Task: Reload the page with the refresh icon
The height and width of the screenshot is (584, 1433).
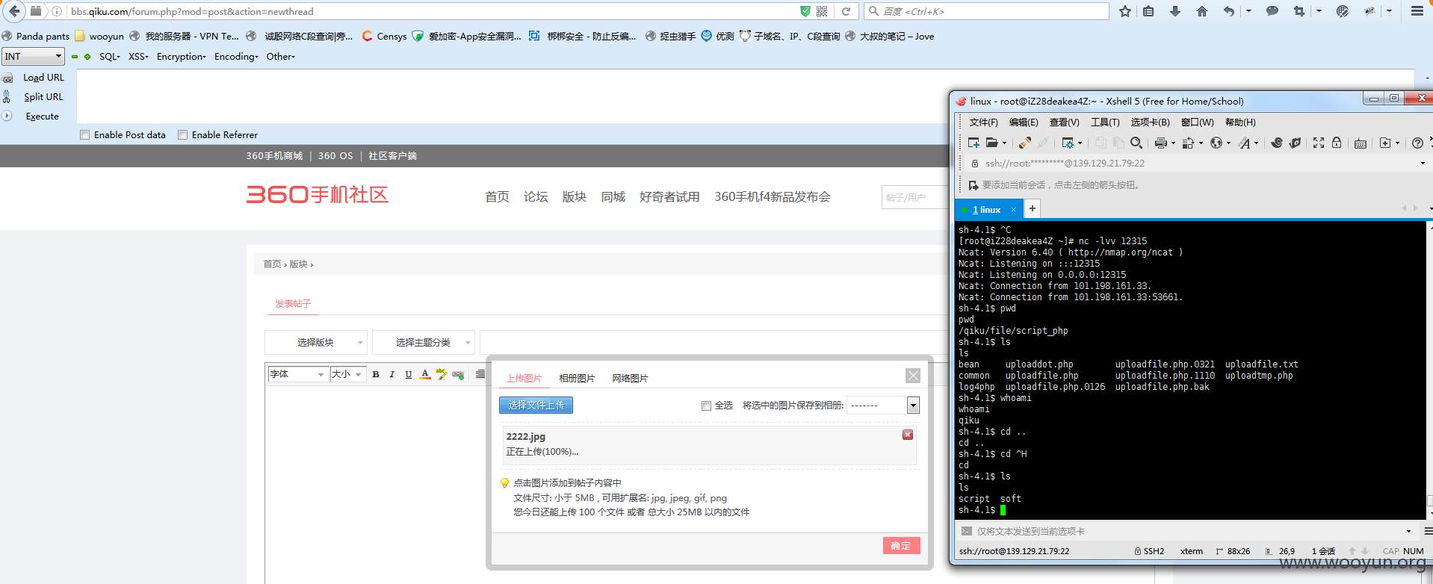Action: point(846,11)
